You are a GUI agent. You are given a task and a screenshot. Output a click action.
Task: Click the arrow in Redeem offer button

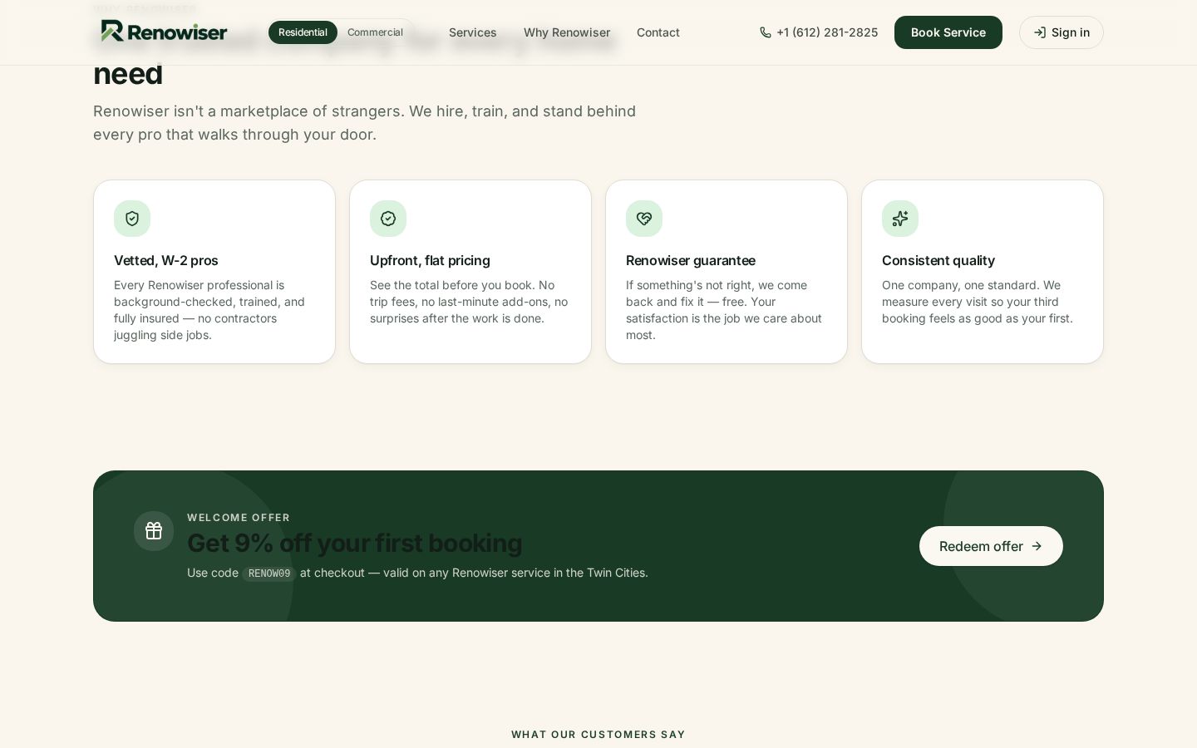[x=1037, y=546]
